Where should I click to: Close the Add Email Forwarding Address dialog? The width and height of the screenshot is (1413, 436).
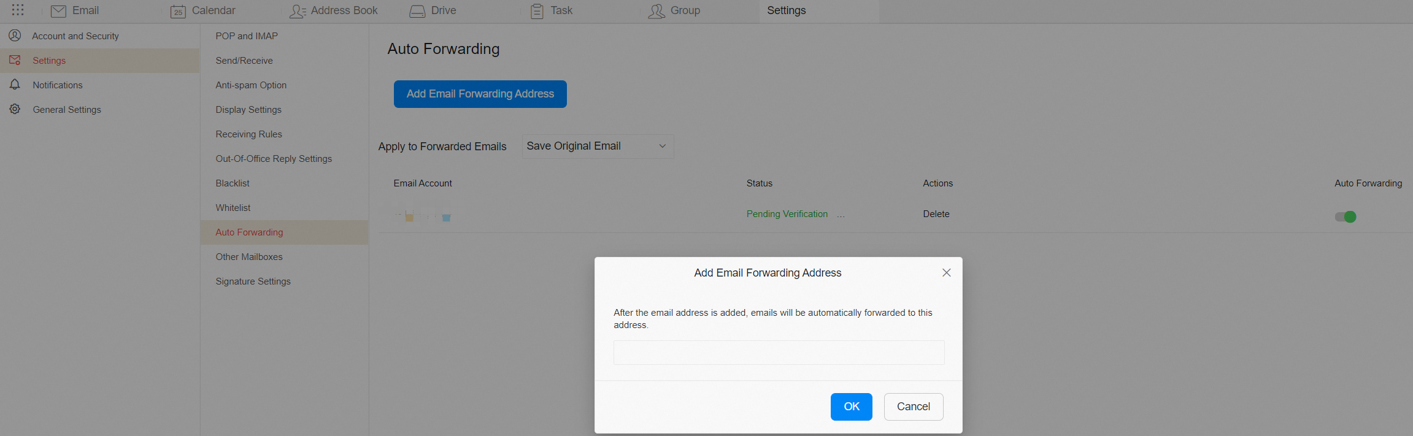[946, 273]
